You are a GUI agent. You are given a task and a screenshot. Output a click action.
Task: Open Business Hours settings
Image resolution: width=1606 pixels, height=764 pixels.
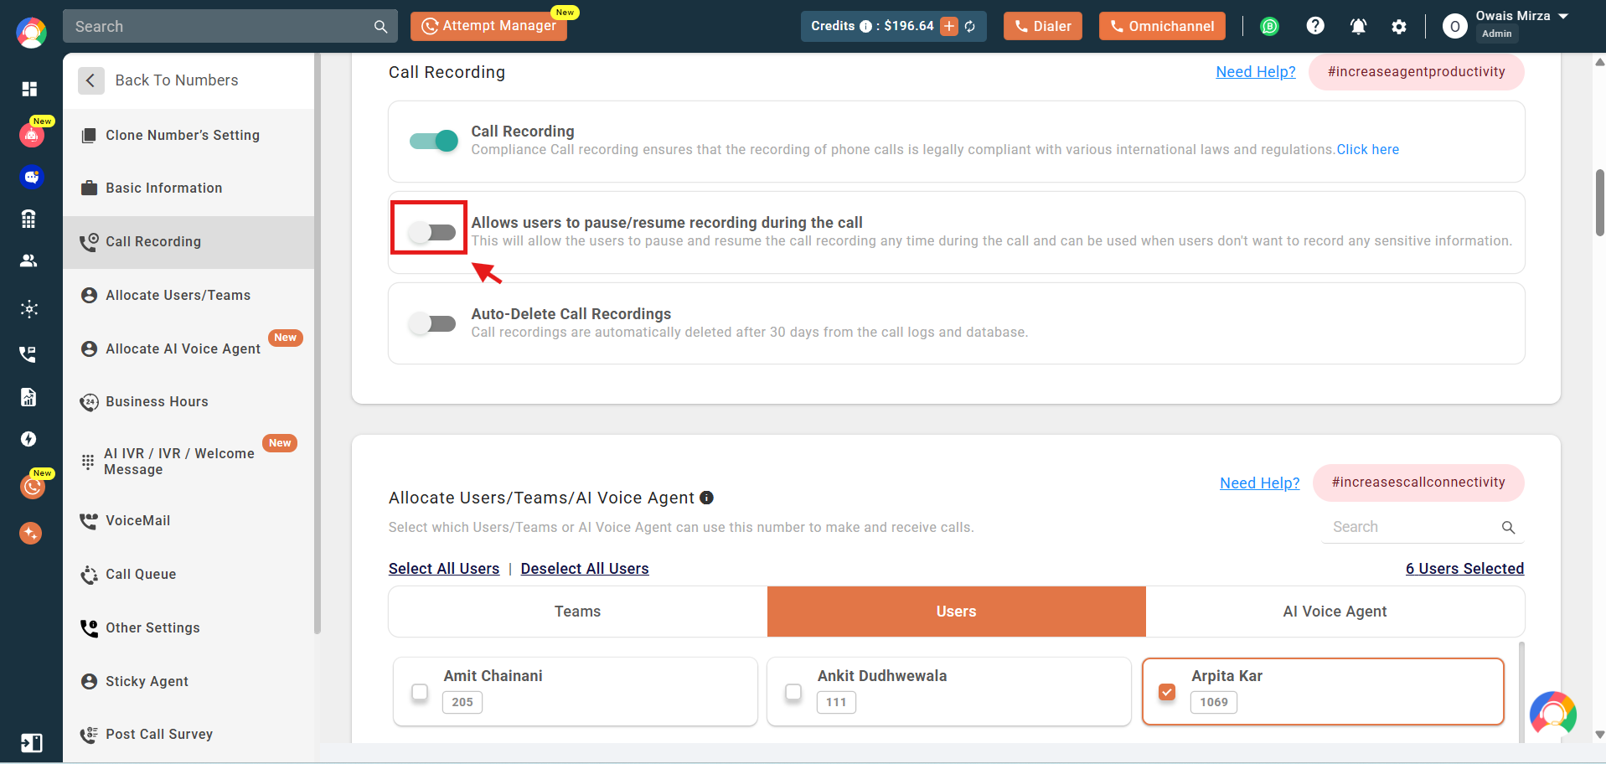(x=188, y=402)
